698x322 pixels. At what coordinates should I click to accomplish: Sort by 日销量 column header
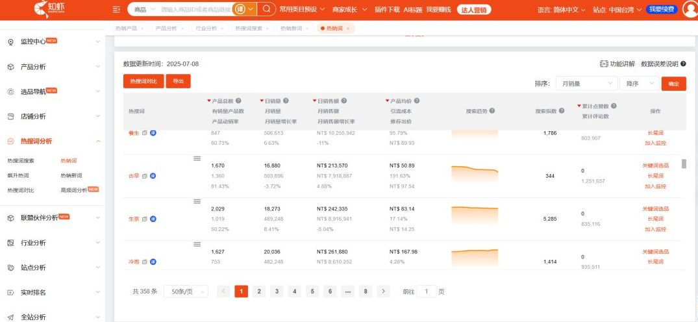(271, 101)
